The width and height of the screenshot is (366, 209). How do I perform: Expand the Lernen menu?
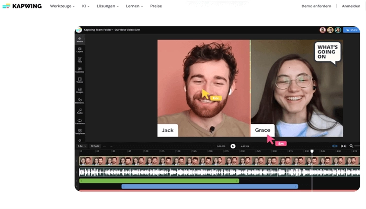click(x=134, y=6)
